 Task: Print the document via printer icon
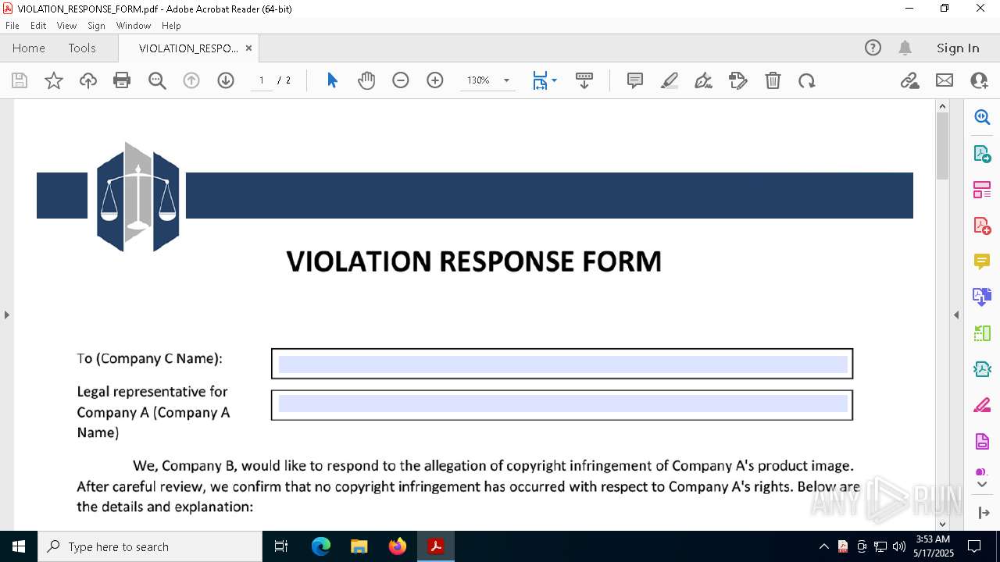pos(122,80)
